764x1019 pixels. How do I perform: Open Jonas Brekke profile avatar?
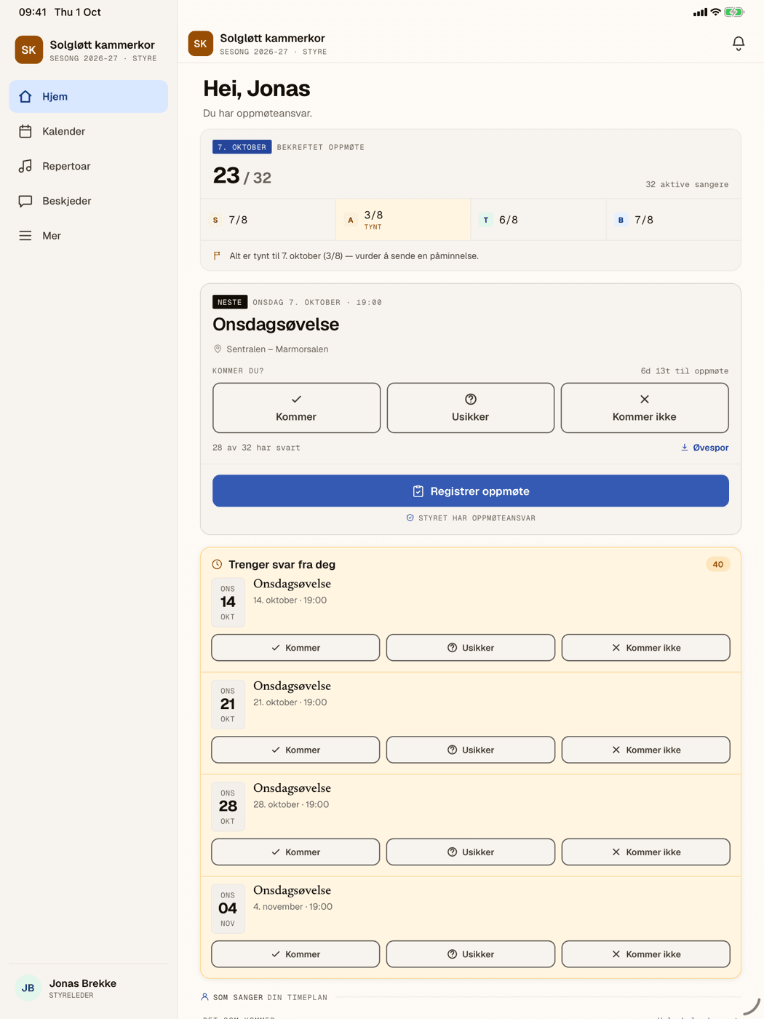tap(28, 988)
